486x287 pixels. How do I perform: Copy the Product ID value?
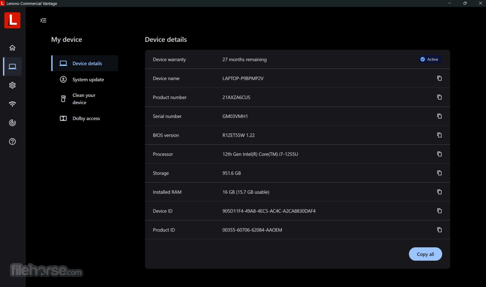tap(439, 230)
